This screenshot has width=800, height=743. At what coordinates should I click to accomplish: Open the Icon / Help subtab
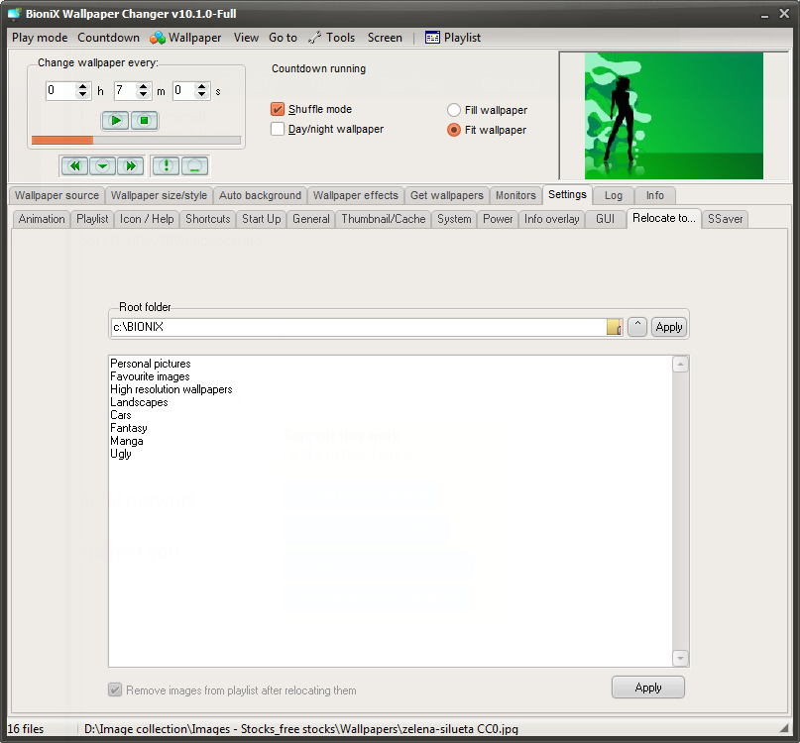147,219
